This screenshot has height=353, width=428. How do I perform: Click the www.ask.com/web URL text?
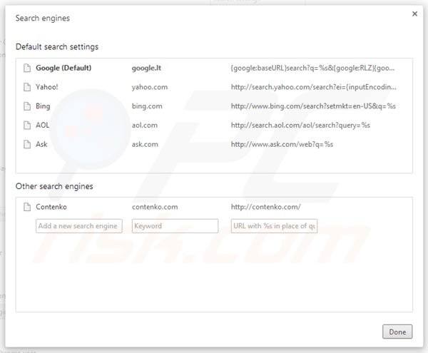282,144
